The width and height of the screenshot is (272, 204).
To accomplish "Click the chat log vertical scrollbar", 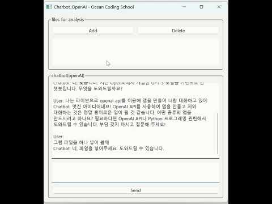I will coord(218,134).
